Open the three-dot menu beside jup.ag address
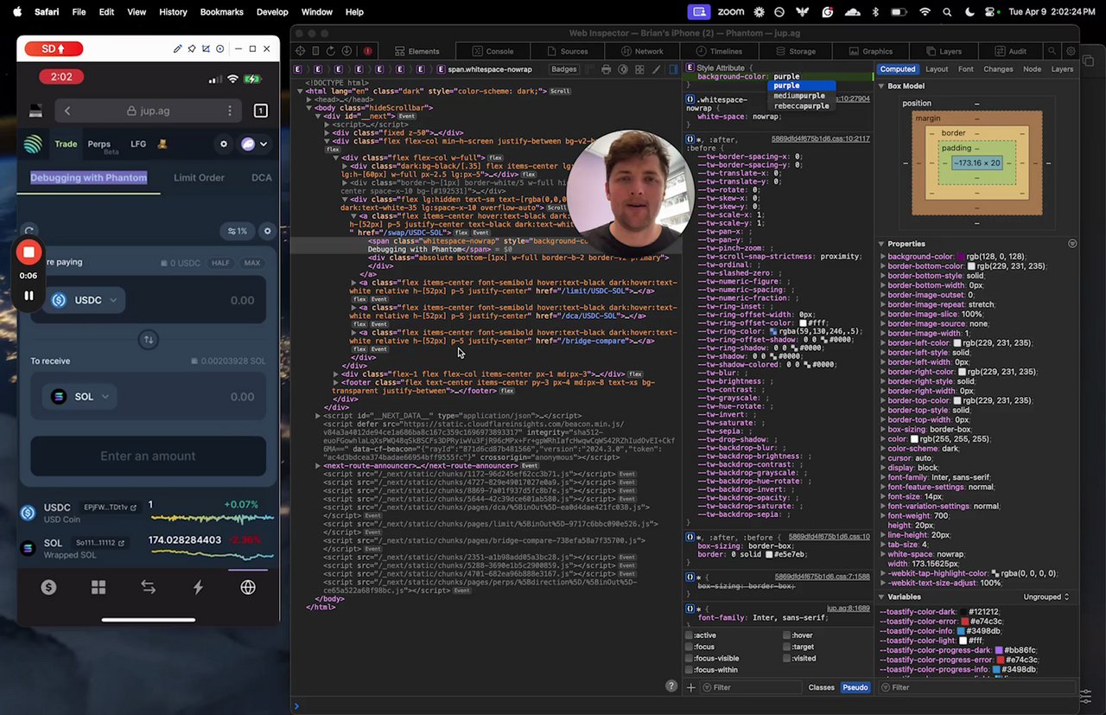 [x=230, y=111]
